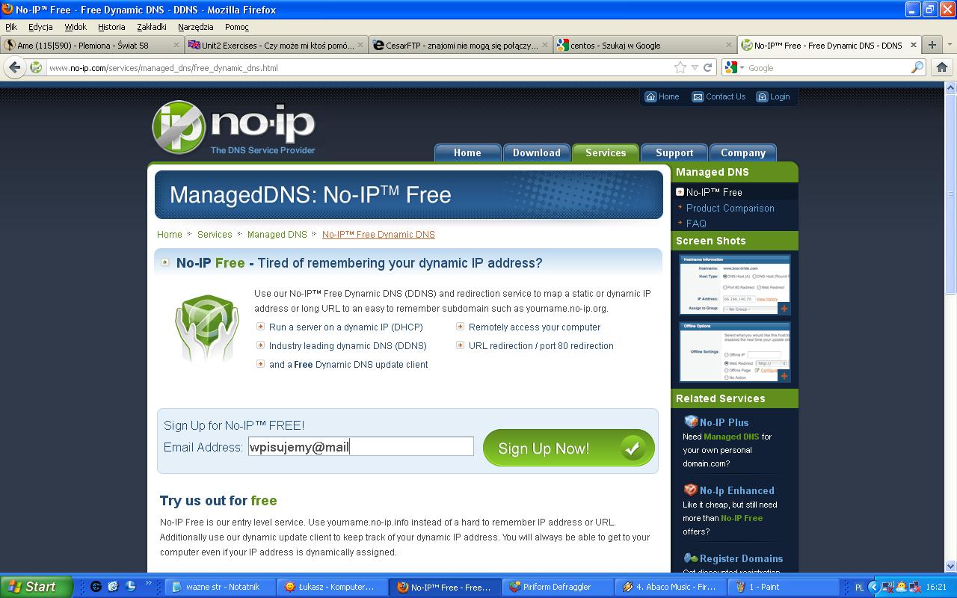Click the Sign Up Now! button
The height and width of the screenshot is (598, 957).
pyautogui.click(x=569, y=448)
